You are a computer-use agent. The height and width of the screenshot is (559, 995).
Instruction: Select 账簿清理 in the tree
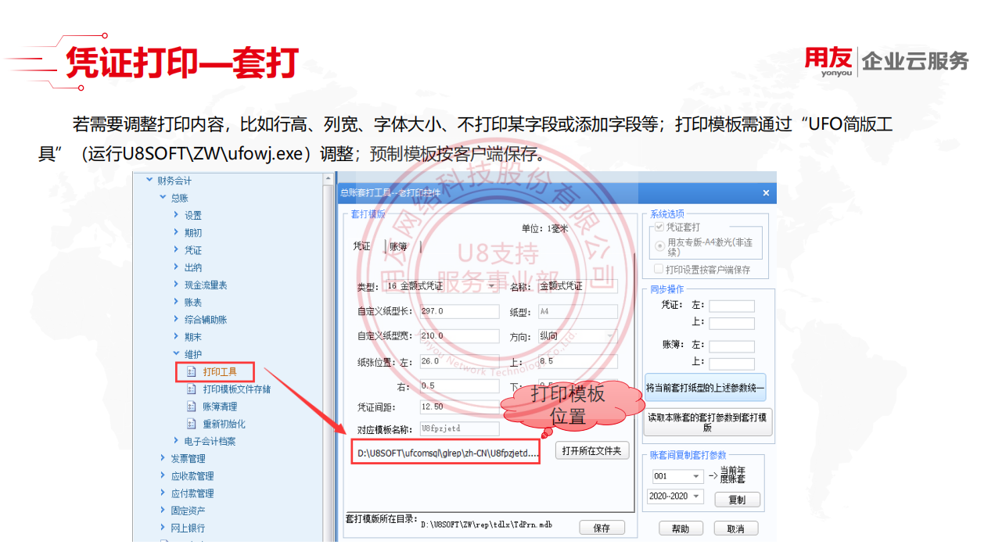tap(220, 407)
